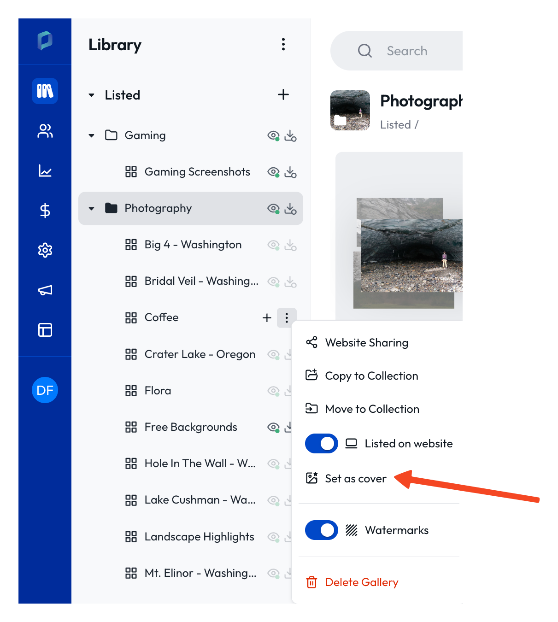Open Crater Lake - Oregon gallery
Viewport: 558px width, 622px height.
pyautogui.click(x=200, y=354)
